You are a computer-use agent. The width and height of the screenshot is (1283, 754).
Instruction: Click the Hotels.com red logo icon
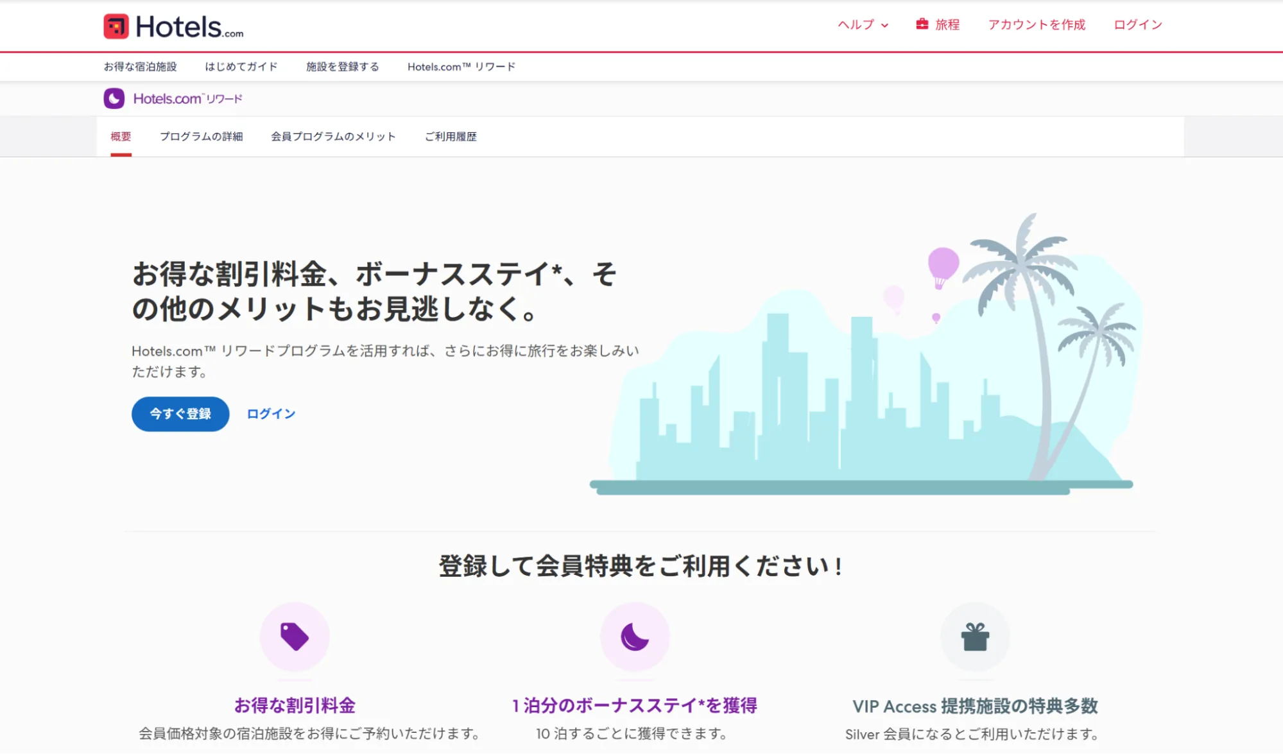(x=116, y=26)
